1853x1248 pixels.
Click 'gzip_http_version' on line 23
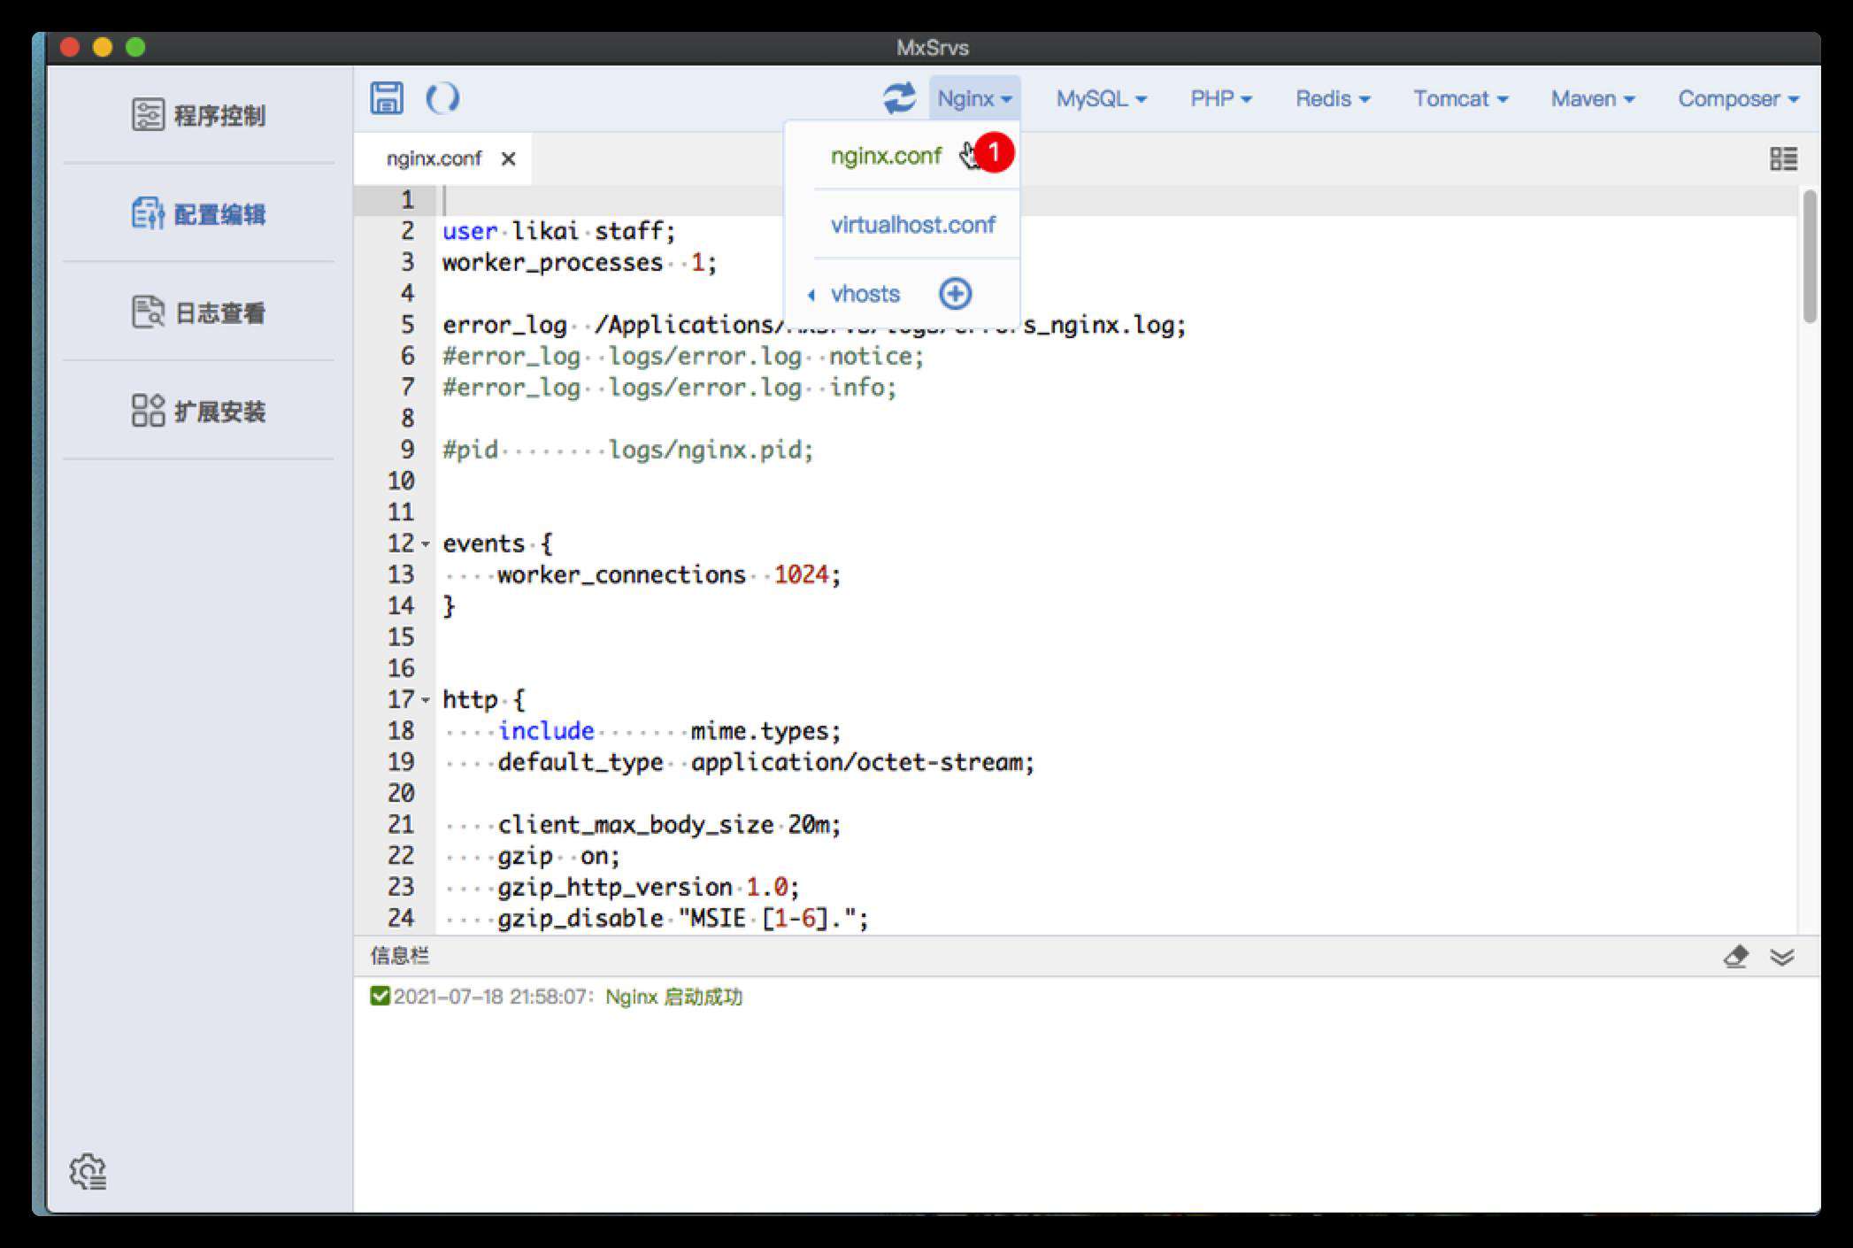(x=615, y=887)
